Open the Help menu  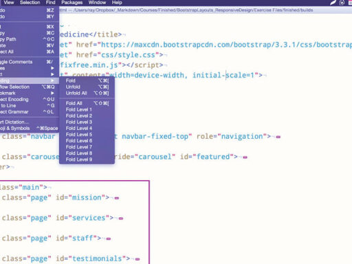(117, 3)
